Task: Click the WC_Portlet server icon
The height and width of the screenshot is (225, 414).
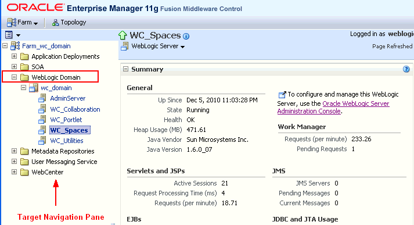Action: [x=42, y=120]
